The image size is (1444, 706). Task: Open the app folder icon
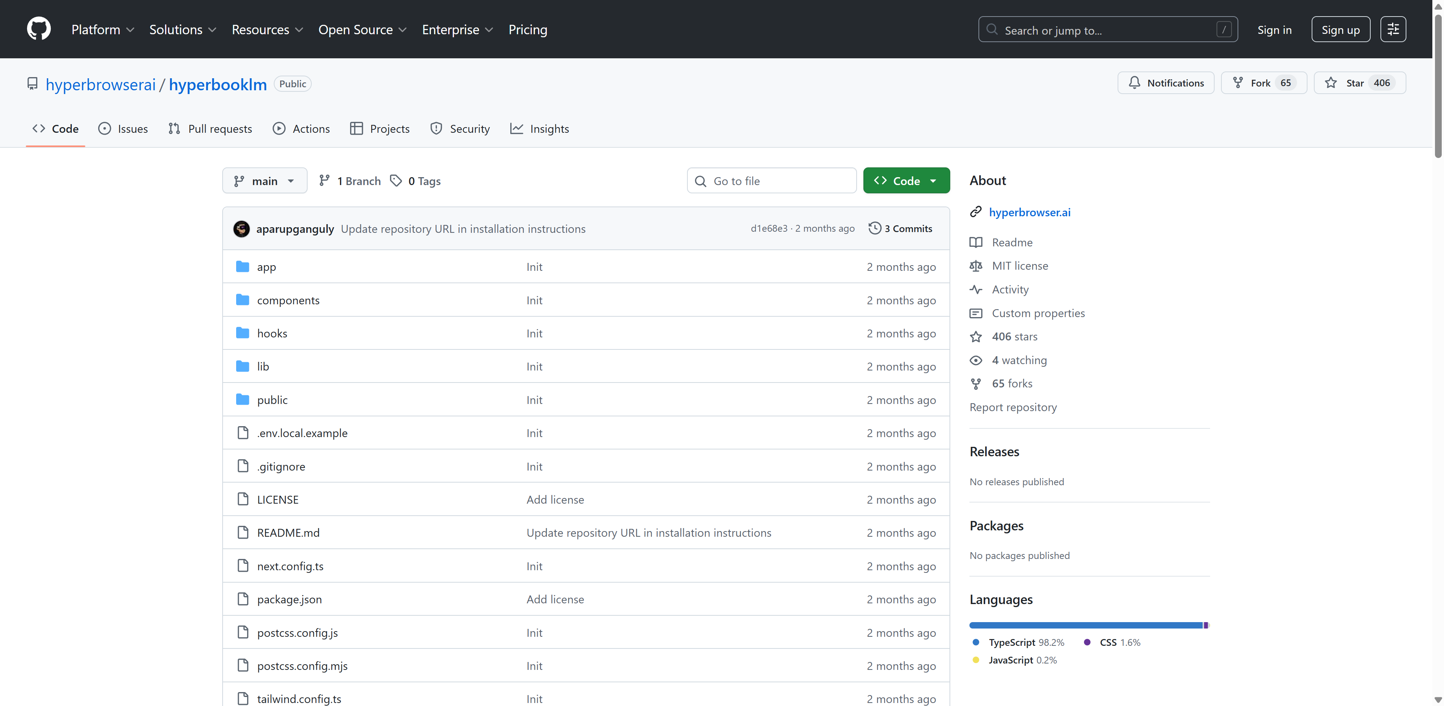[242, 266]
